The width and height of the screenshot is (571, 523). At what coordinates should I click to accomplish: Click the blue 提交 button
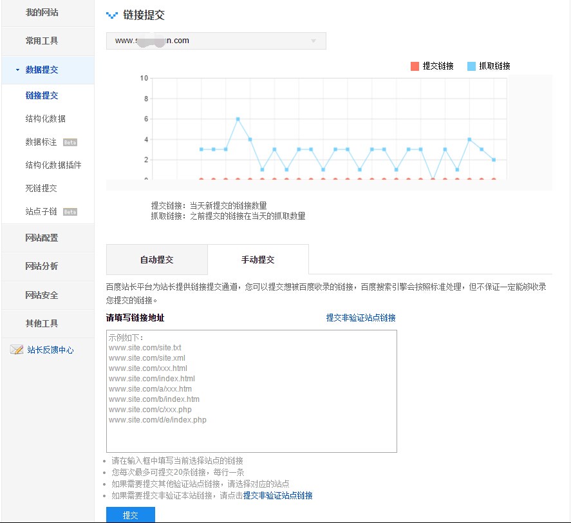pos(131,515)
